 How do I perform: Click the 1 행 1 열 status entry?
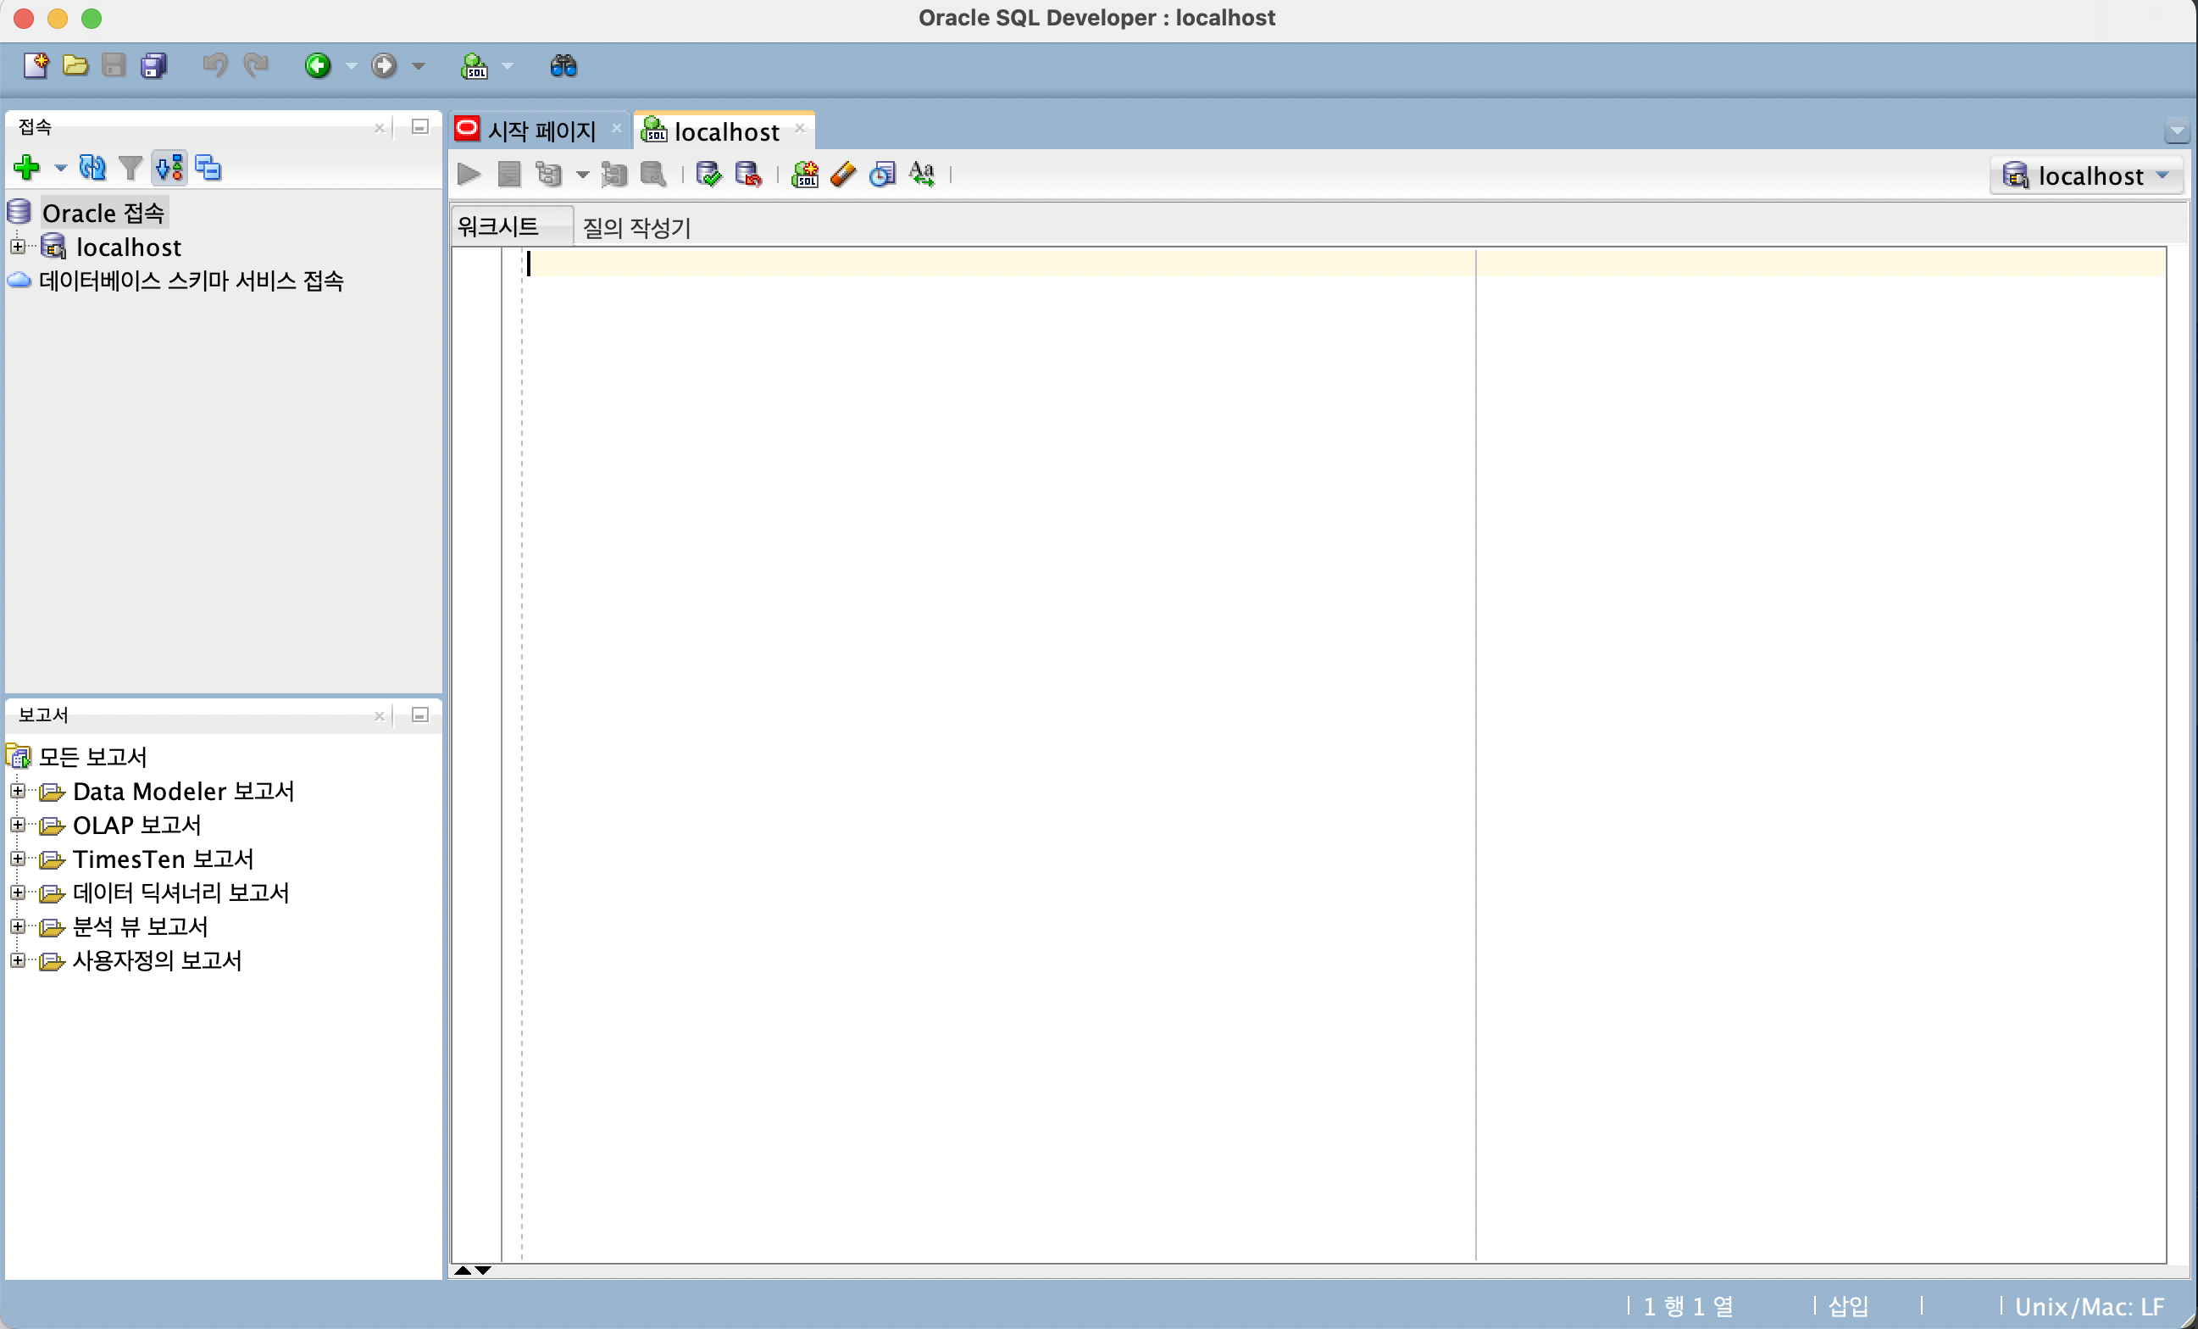[1688, 1306]
